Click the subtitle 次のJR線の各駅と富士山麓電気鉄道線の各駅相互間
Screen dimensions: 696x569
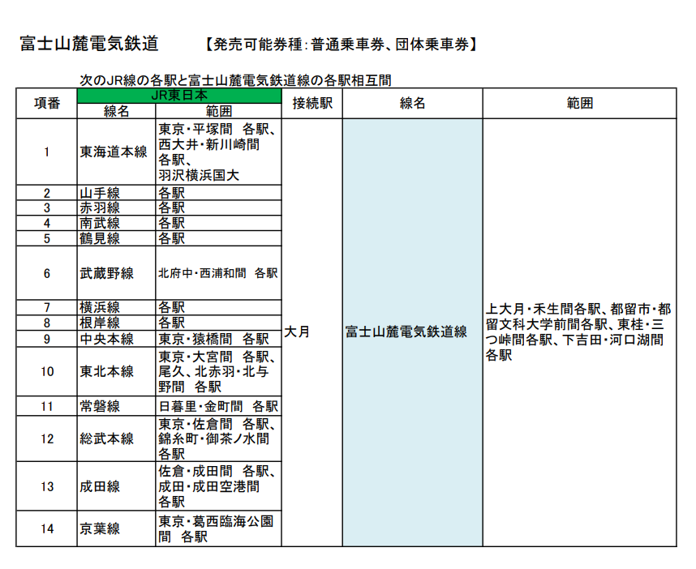pos(235,80)
